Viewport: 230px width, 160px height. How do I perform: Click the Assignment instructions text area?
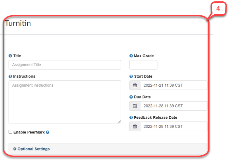tap(65, 102)
